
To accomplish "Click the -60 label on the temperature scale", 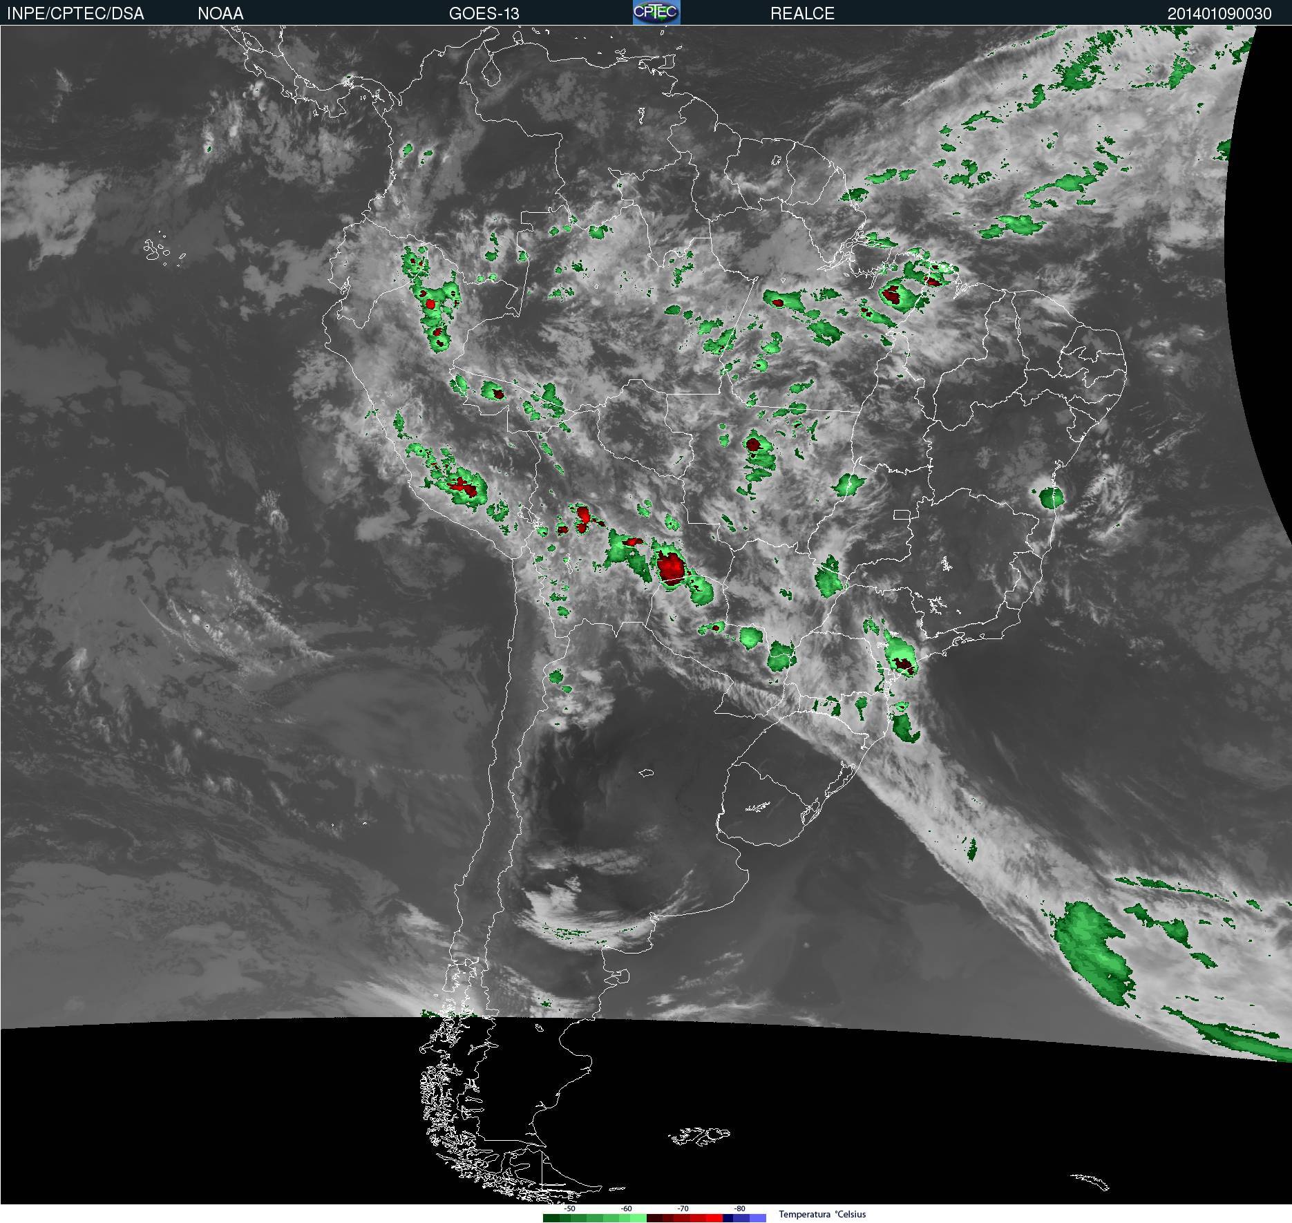I will 626,1208.
